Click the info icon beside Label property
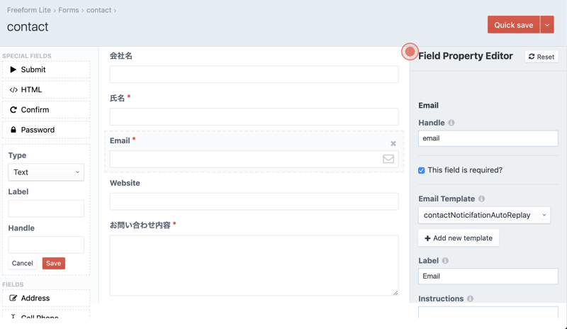The width and height of the screenshot is (567, 329). [445, 261]
